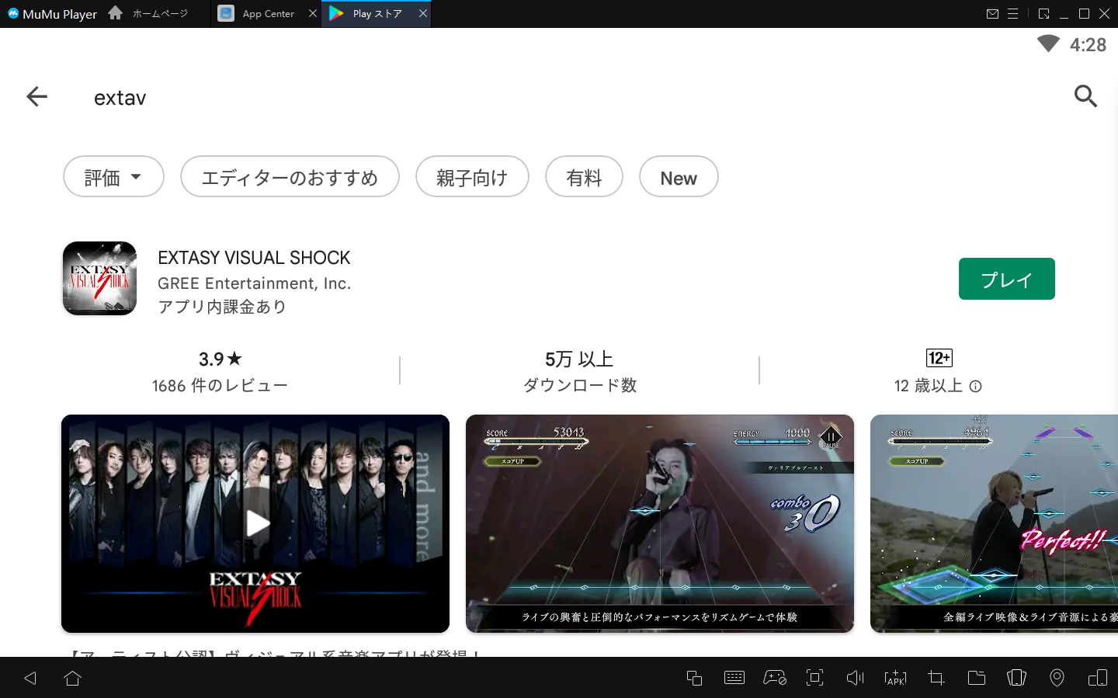Open the multi-instance windows icon

[x=694, y=678]
